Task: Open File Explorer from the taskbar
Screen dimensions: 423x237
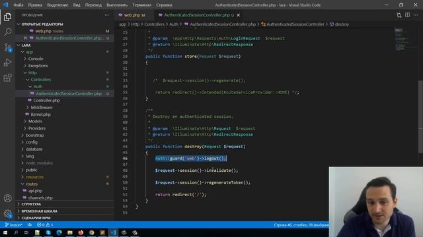Action: [70, 232]
